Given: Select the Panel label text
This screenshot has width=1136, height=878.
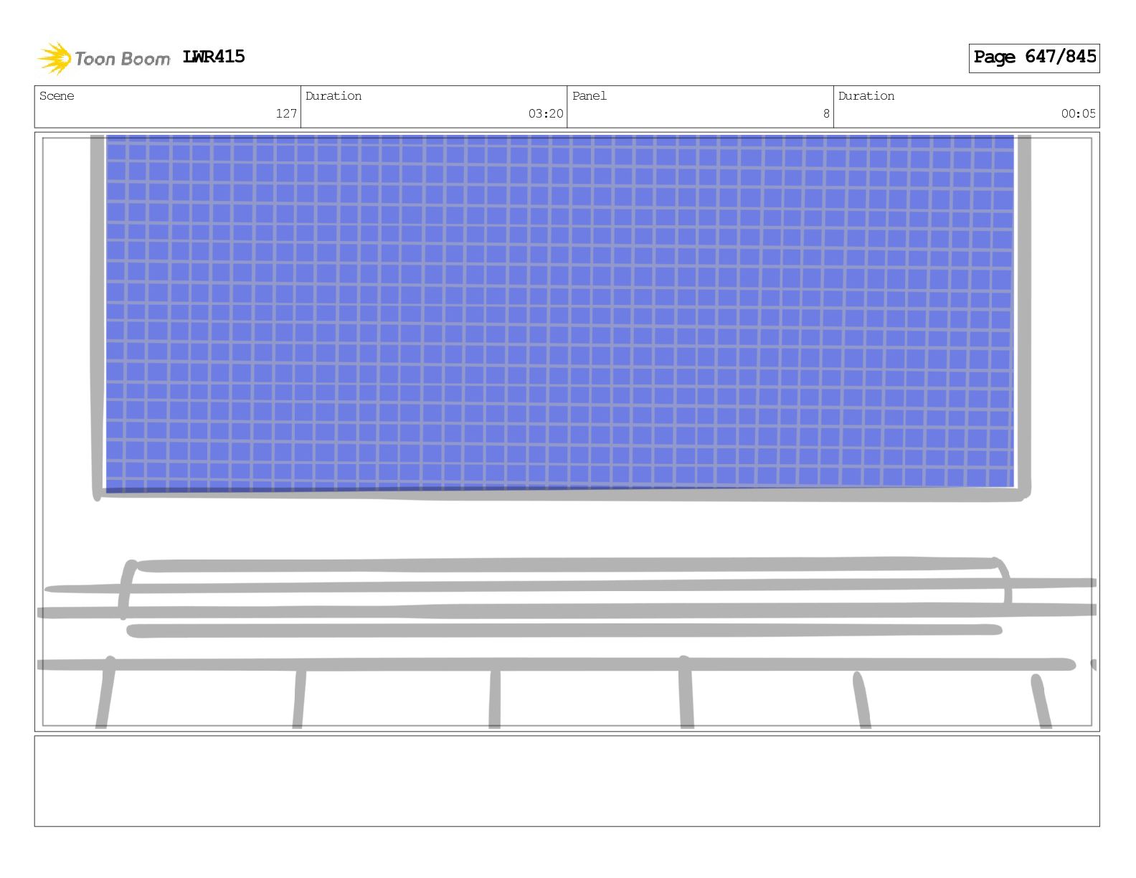Looking at the screenshot, I should click(590, 96).
